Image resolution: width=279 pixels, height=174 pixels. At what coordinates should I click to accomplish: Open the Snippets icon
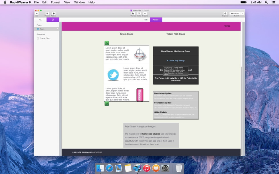tap(145, 13)
